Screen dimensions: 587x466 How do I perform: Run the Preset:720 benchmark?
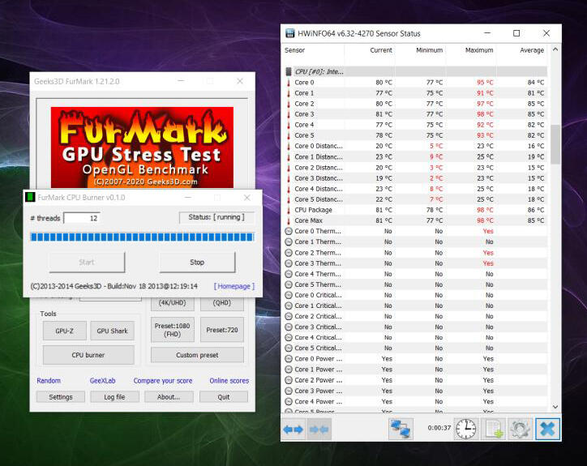(x=222, y=330)
